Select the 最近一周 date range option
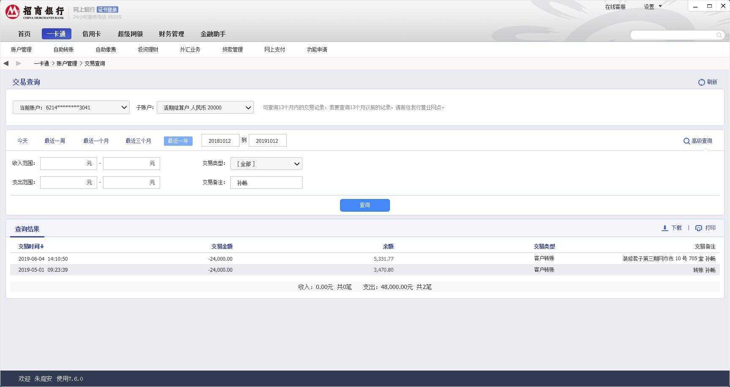The height and width of the screenshot is (387, 730). pos(54,141)
